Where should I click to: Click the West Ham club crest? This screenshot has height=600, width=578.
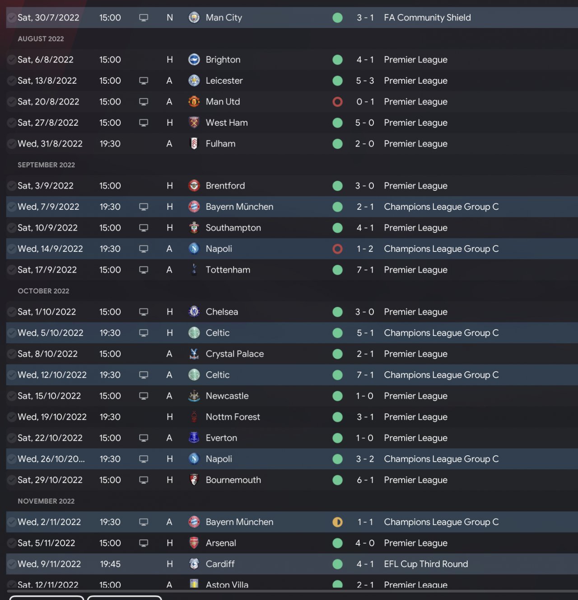(x=194, y=123)
